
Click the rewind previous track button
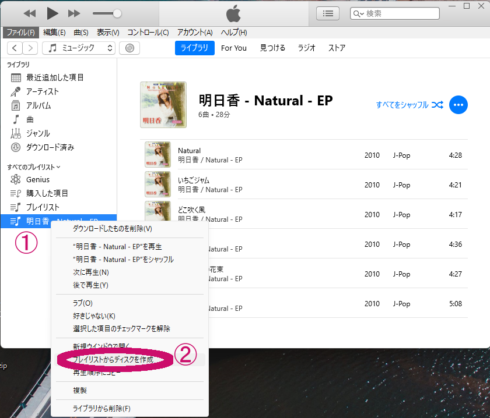pyautogui.click(x=30, y=13)
